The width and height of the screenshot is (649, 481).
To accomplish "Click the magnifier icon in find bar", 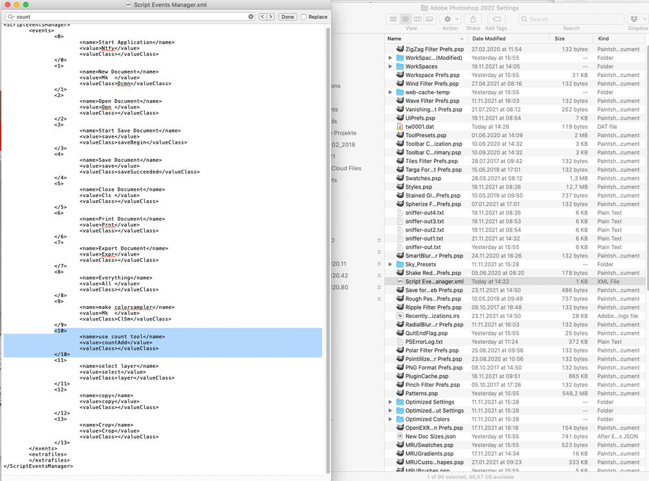I will pos(11,17).
